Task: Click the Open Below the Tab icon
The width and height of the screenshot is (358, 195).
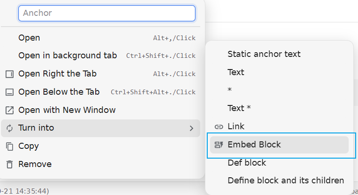Action: (x=9, y=92)
